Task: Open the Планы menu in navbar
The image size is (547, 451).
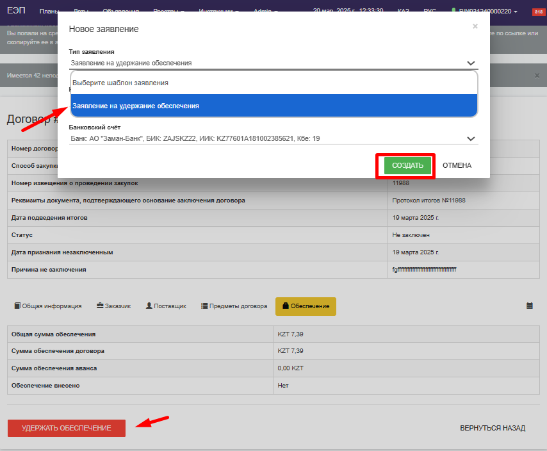Action: pyautogui.click(x=49, y=12)
